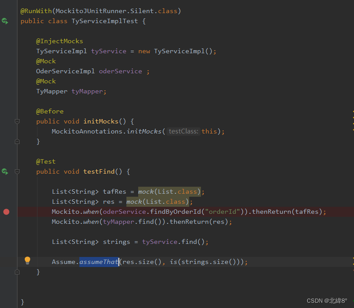Click the "orderId" string literal
Screen dimensions: 354x308
coord(222,212)
